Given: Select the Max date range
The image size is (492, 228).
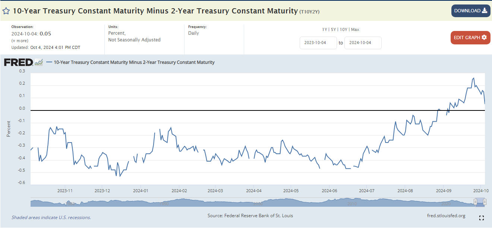Looking at the screenshot, I should (355, 29).
